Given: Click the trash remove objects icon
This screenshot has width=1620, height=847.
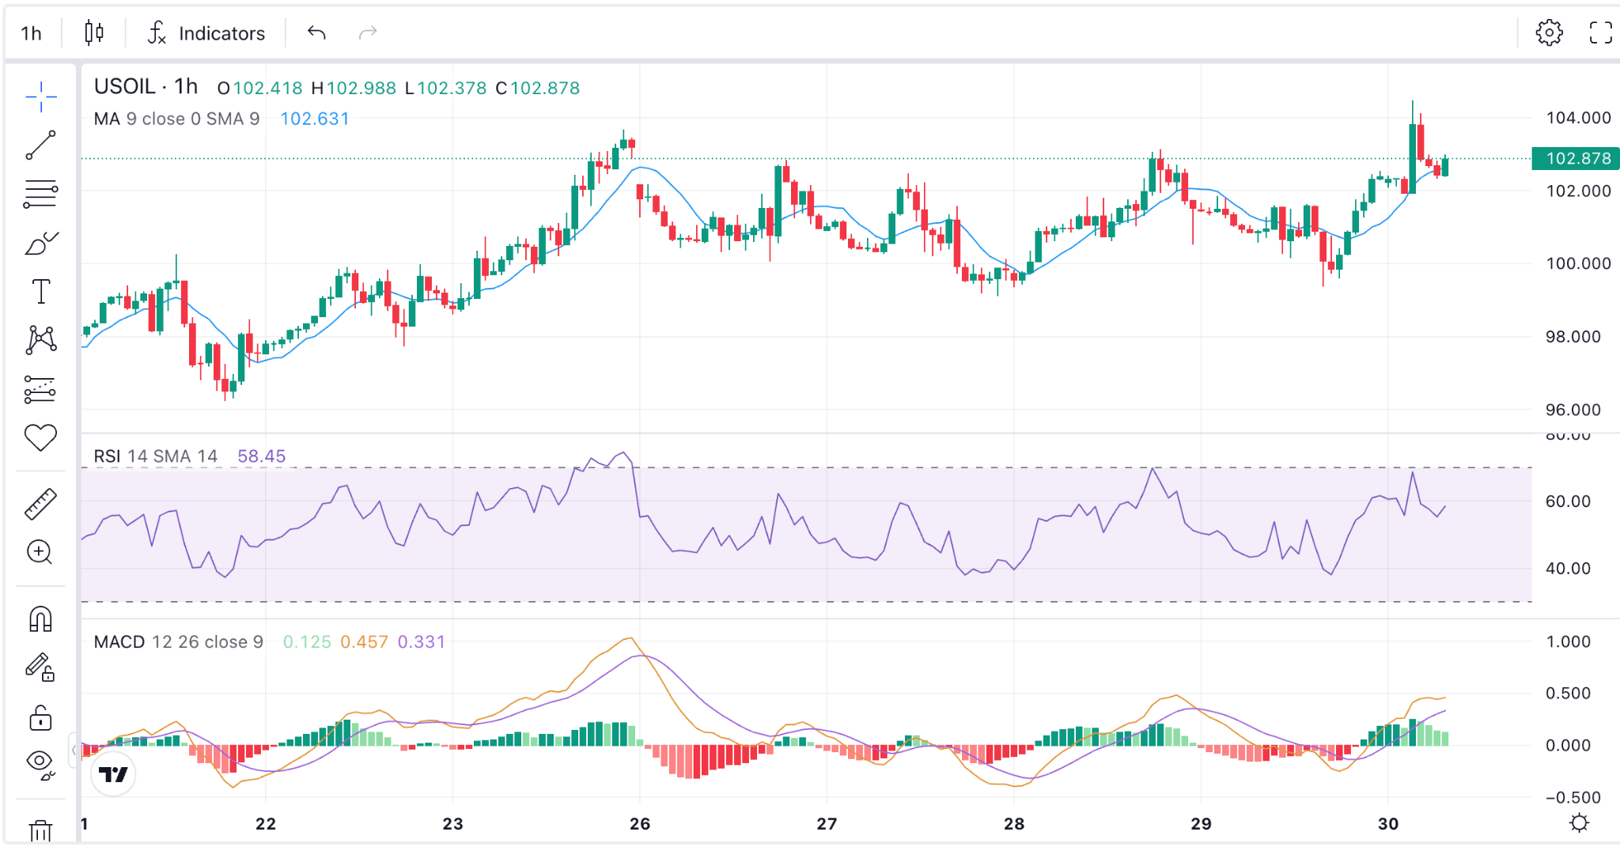Looking at the screenshot, I should tap(41, 830).
